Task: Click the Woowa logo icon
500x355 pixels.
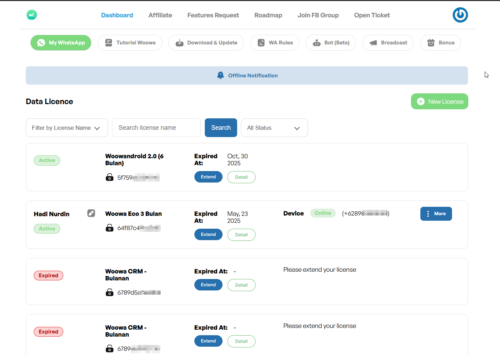Action: pos(32,15)
